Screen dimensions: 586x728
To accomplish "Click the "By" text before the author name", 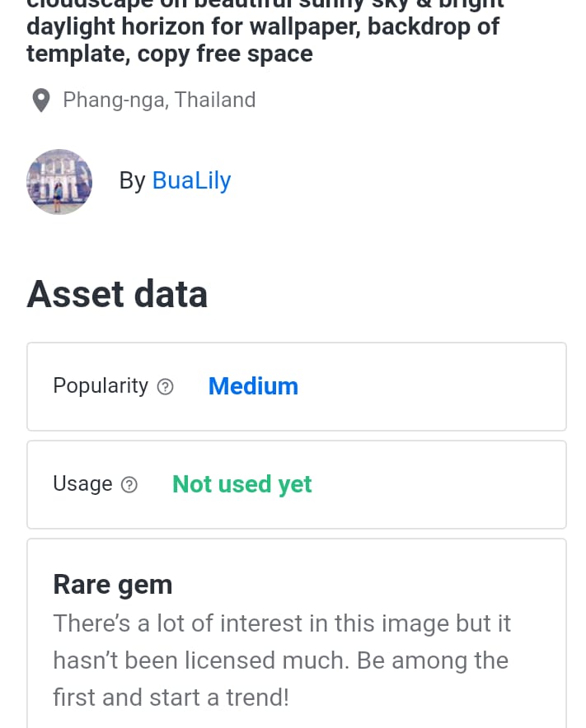I will (x=132, y=181).
